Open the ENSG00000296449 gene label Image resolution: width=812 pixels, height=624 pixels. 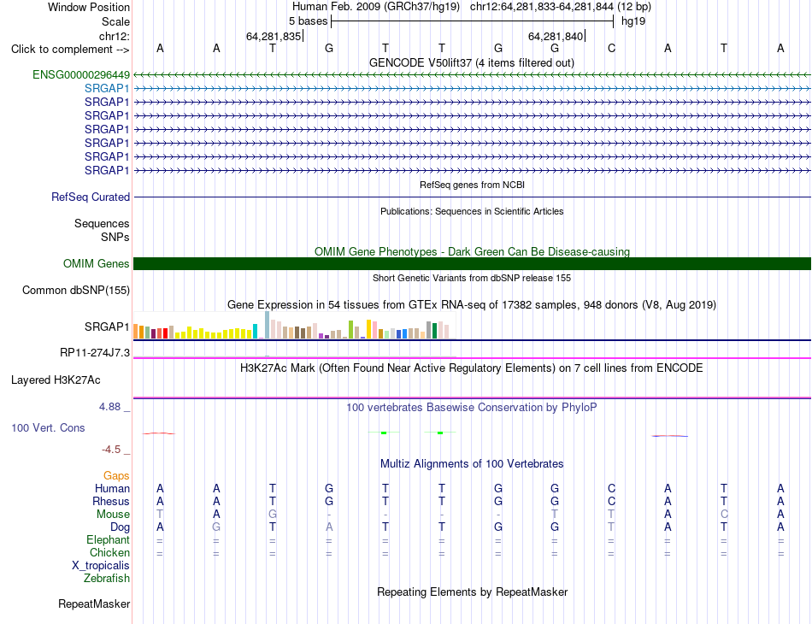tap(81, 74)
